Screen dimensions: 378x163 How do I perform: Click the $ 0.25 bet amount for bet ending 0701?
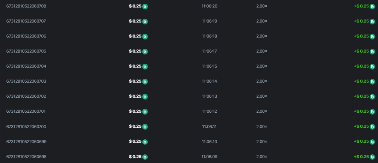click(x=135, y=111)
